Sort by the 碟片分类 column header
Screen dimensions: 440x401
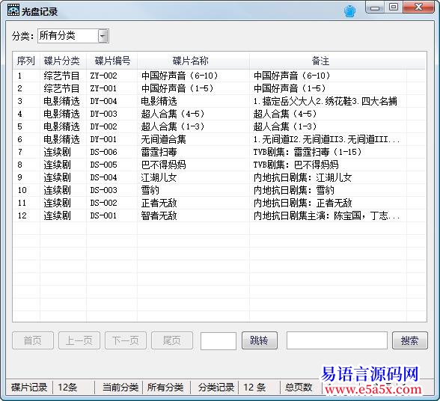pyautogui.click(x=62, y=61)
